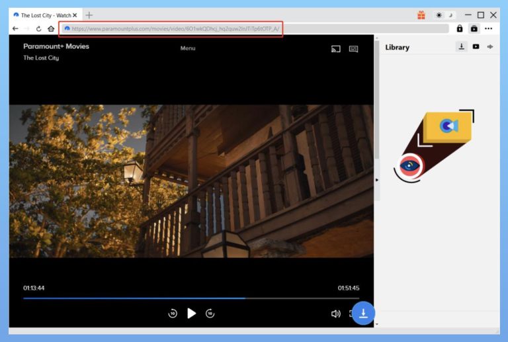Open the Paramount+ Menu
Screen dimensions: 508x342
tap(188, 48)
